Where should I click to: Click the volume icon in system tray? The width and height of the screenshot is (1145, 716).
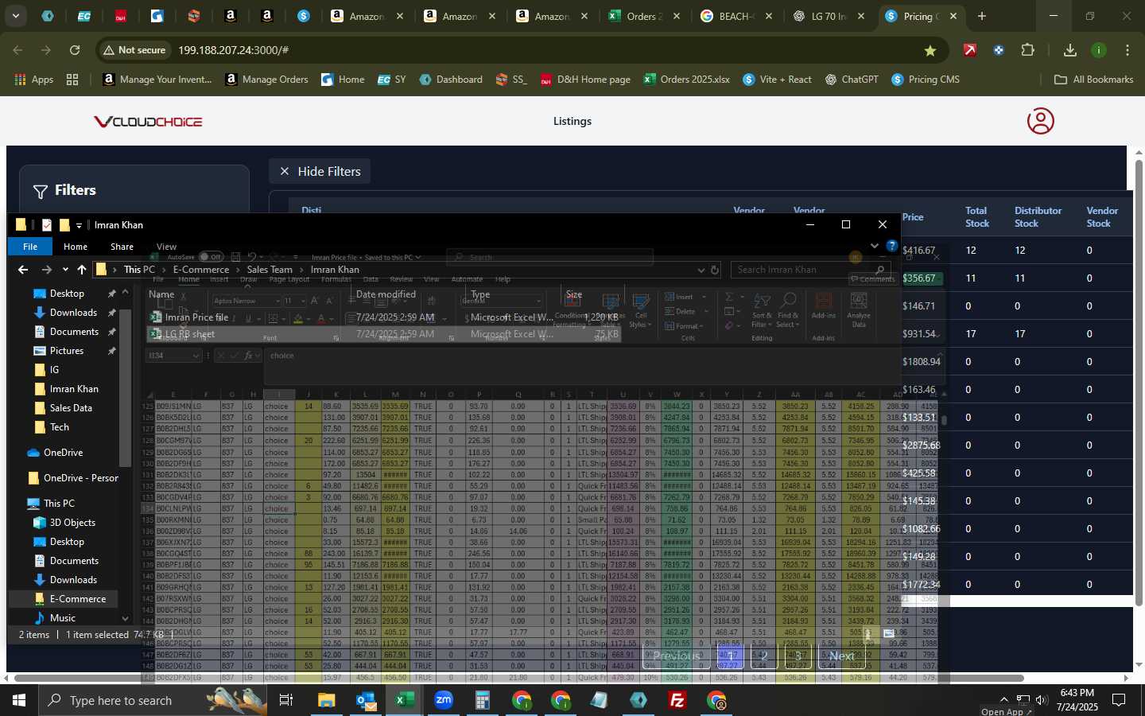pyautogui.click(x=1042, y=700)
